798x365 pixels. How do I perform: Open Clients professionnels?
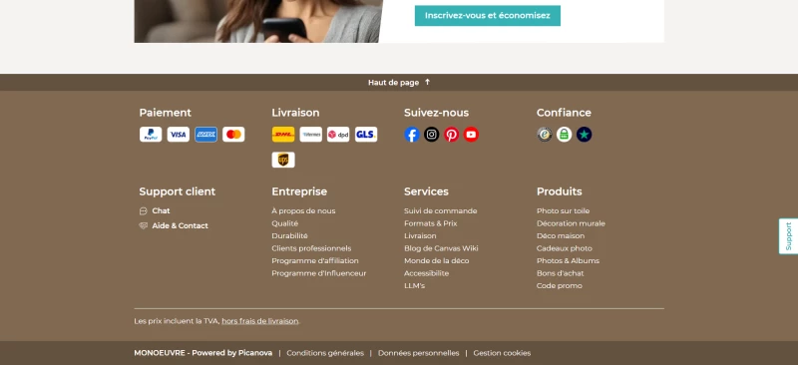[x=311, y=248]
